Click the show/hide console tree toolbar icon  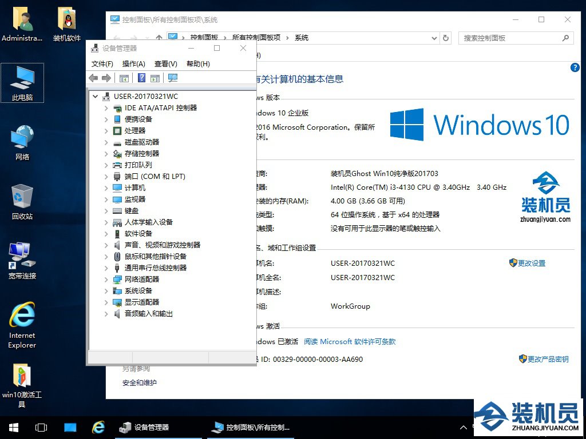point(124,78)
